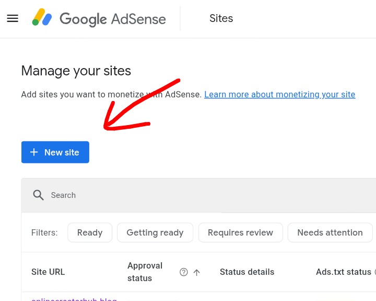This screenshot has width=376, height=301.
Task: Apply the Getting ready filter chip
Action: [155, 232]
